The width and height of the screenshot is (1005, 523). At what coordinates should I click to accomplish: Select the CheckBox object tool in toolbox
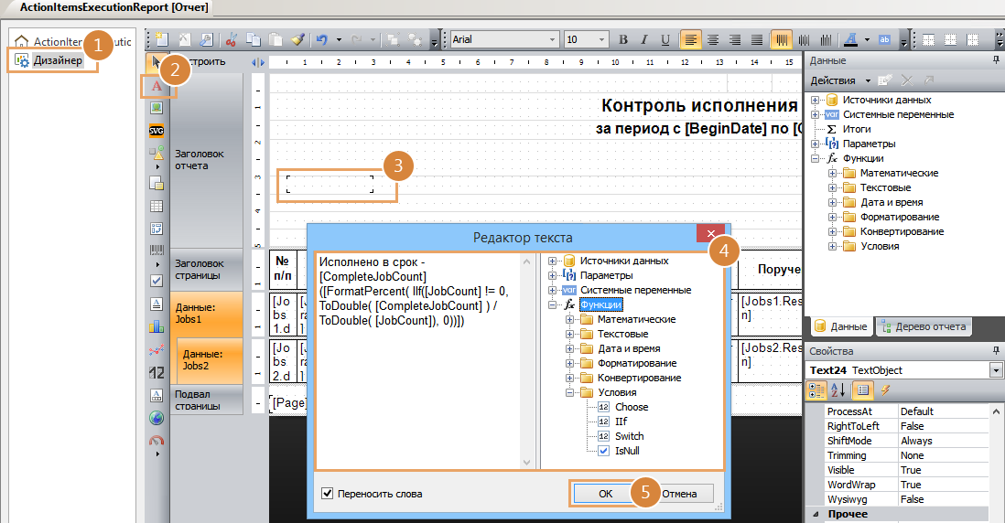point(157,280)
